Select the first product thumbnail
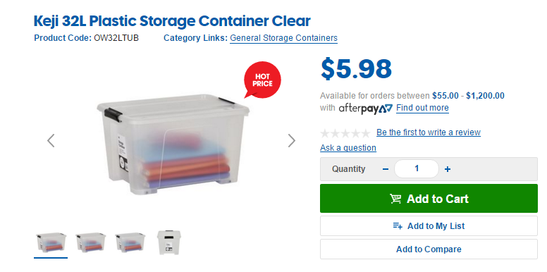Image resolution: width=547 pixels, height=272 pixels. [x=51, y=242]
